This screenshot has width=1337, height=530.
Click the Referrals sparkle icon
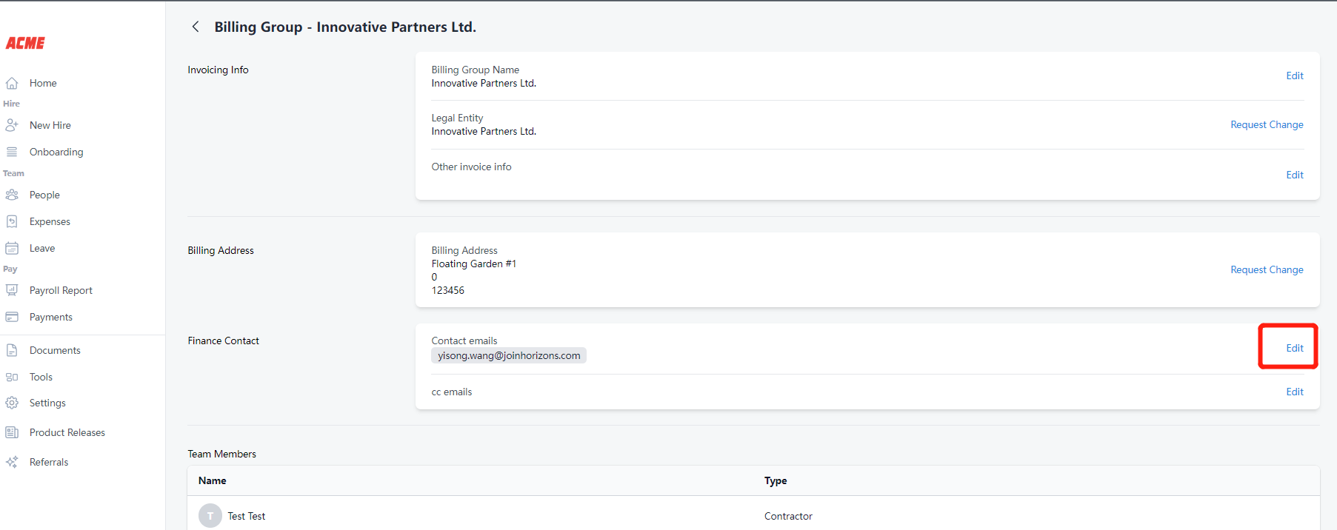click(x=12, y=462)
